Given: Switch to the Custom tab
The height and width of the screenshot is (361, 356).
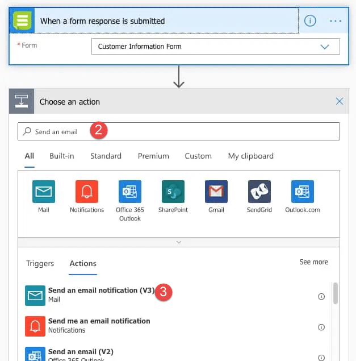Looking at the screenshot, I should [x=198, y=156].
